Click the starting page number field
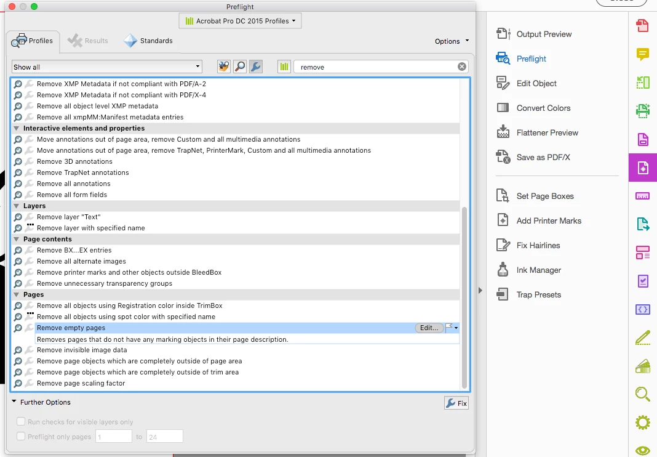657x457 pixels. click(x=114, y=437)
